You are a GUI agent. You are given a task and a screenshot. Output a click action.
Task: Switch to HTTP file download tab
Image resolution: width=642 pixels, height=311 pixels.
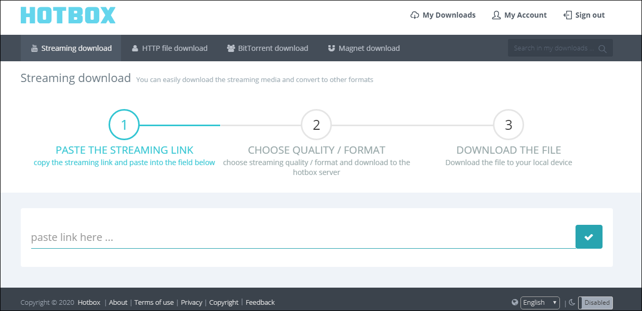click(169, 48)
